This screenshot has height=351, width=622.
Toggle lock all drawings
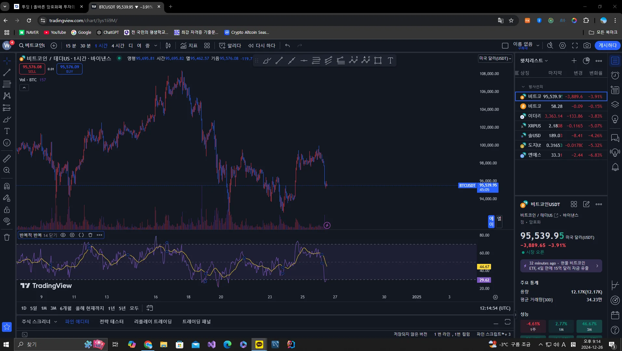point(7,210)
